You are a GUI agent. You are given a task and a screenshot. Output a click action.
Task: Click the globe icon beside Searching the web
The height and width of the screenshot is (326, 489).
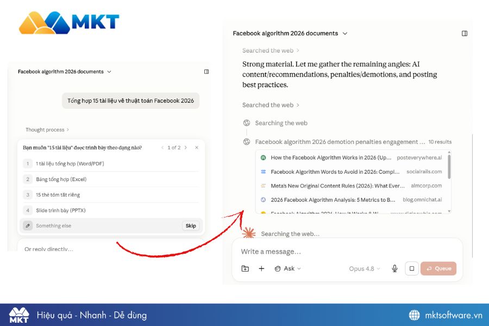pos(247,123)
